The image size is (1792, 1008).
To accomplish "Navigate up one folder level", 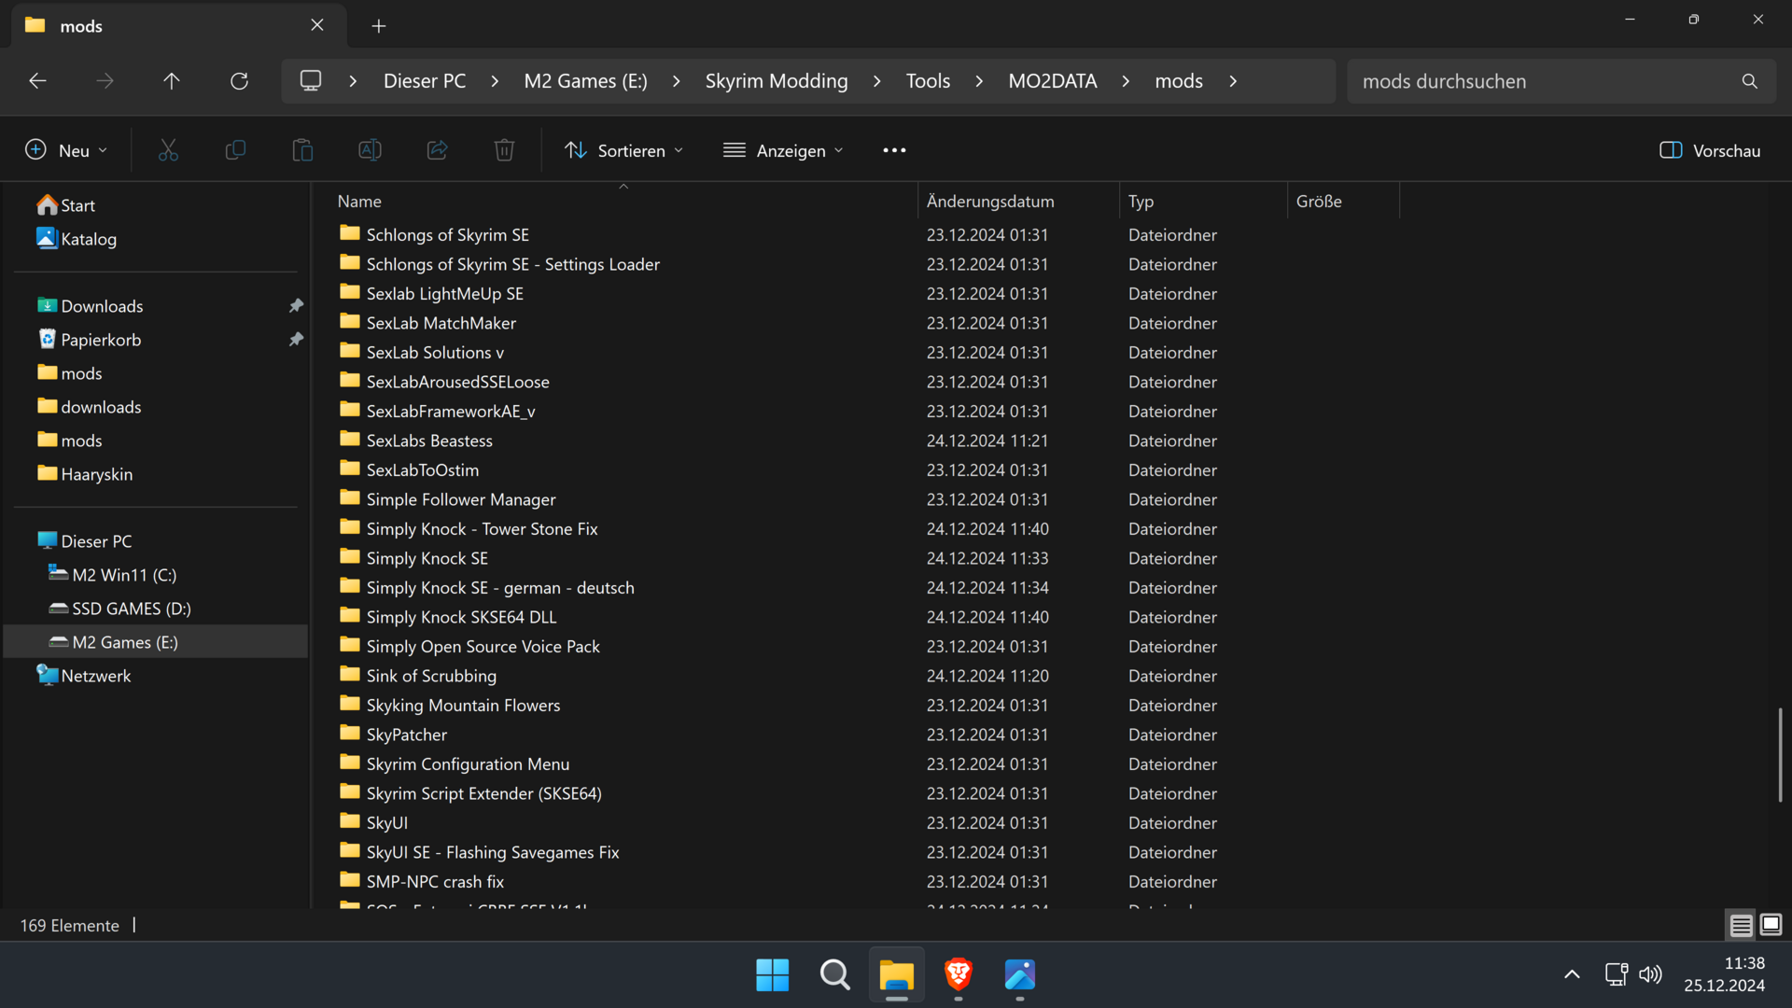I will (x=172, y=81).
